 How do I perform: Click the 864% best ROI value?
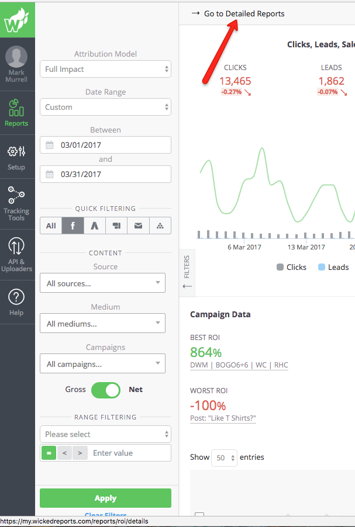point(206,352)
